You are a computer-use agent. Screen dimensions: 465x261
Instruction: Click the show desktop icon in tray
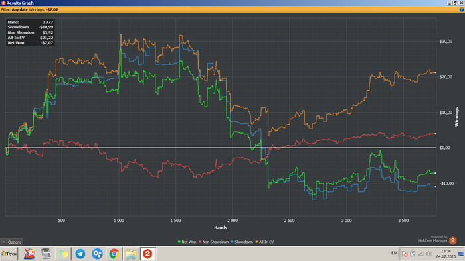461,254
